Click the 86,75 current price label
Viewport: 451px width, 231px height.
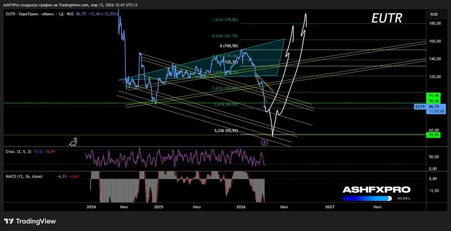coord(435,107)
